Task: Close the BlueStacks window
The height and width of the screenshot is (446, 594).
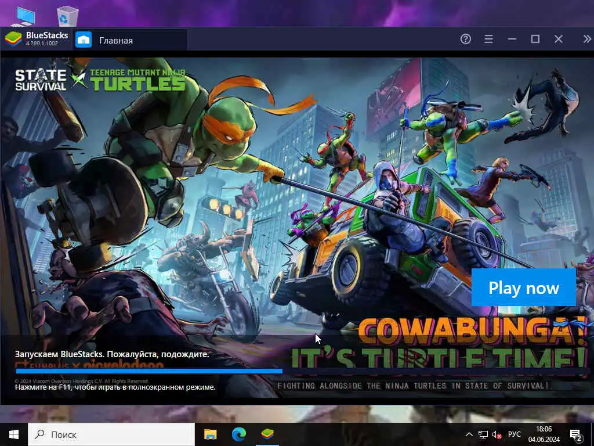Action: [559, 39]
